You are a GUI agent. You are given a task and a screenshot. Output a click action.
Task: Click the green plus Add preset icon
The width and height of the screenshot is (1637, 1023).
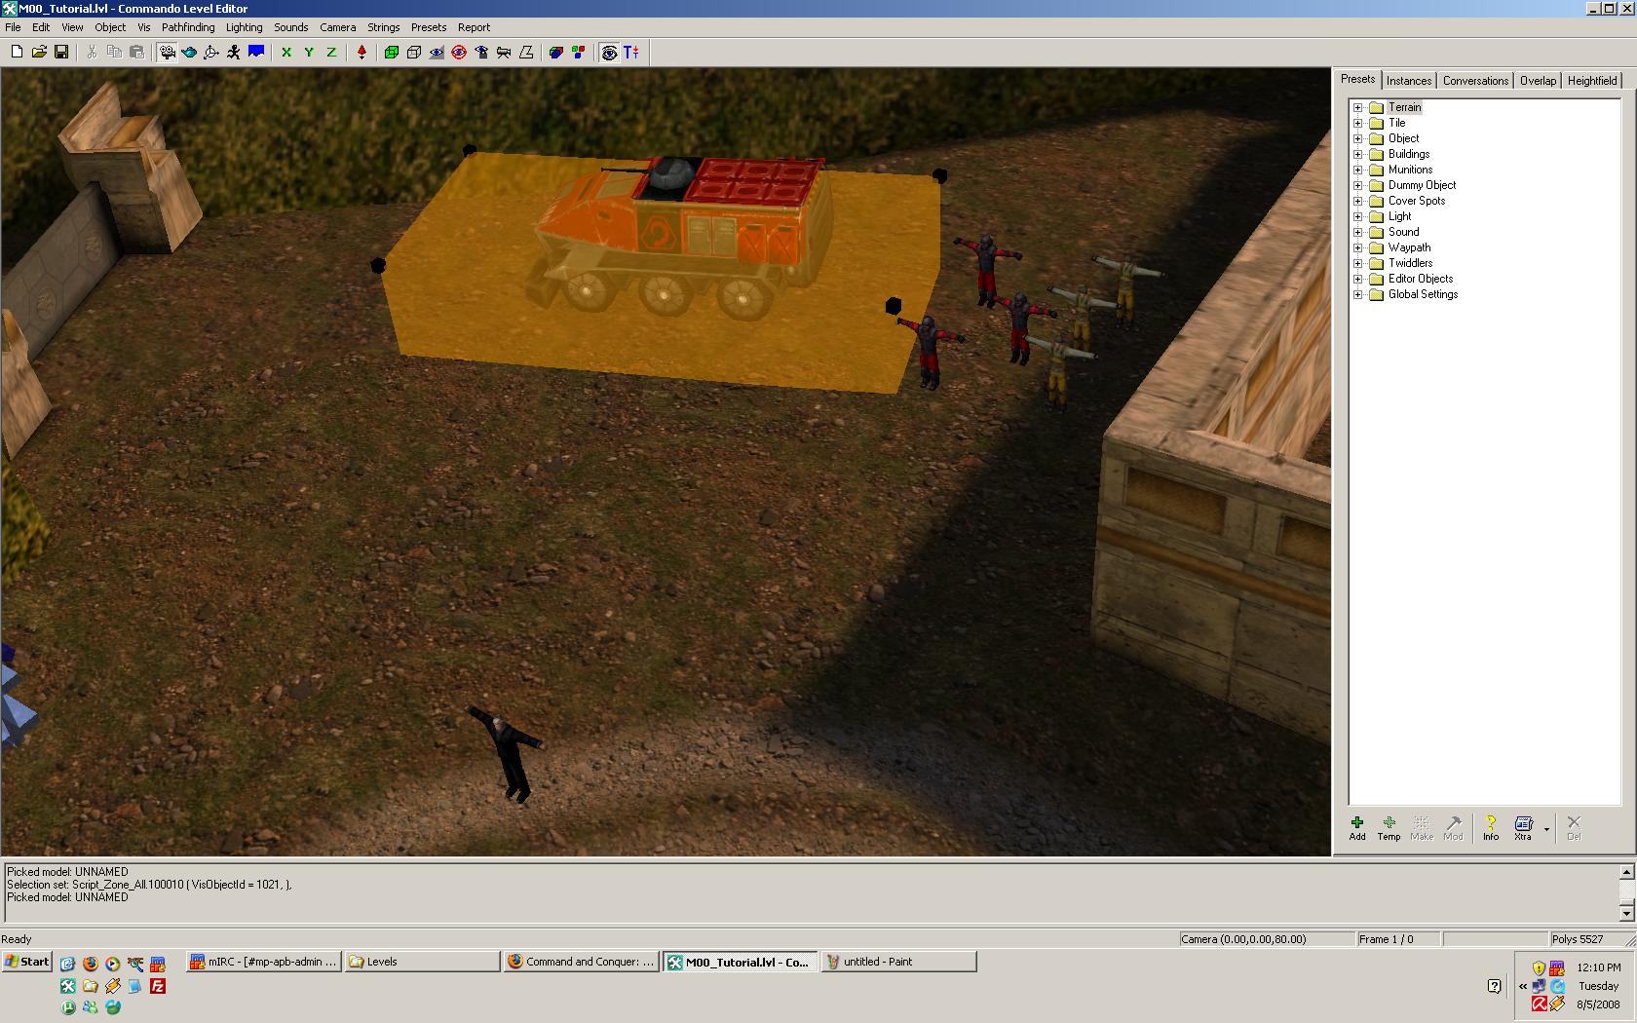1357,827
